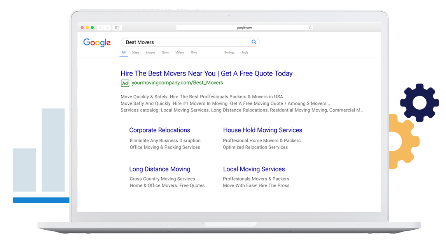Screen dimensions: 446x248
Task: Click the text 'Office Moving & Packing Services'
Action: coord(165,147)
